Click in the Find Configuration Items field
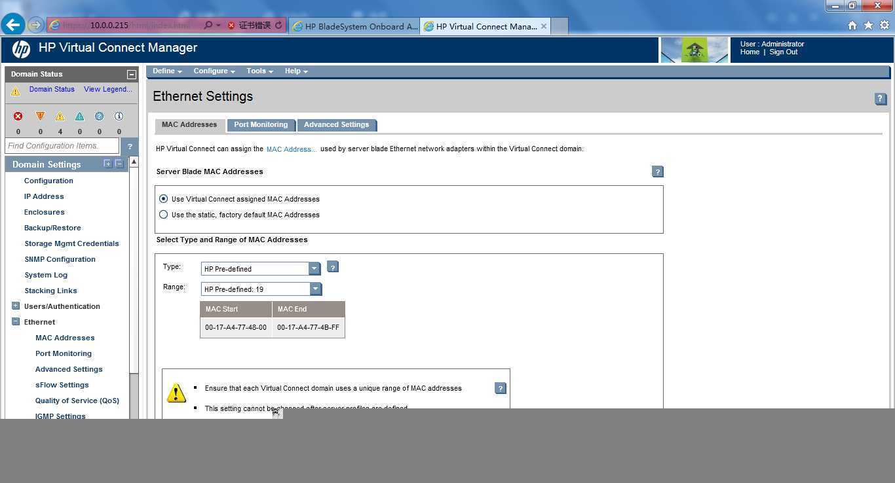895x483 pixels. point(62,146)
